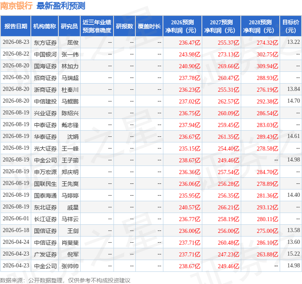The width and height of the screenshot is (302, 284).
Task: Select the 2026-06-01 report date cell
Action: coord(16,219)
